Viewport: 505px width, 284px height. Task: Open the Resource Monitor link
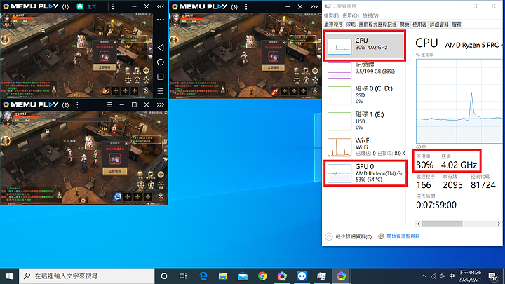[403, 236]
